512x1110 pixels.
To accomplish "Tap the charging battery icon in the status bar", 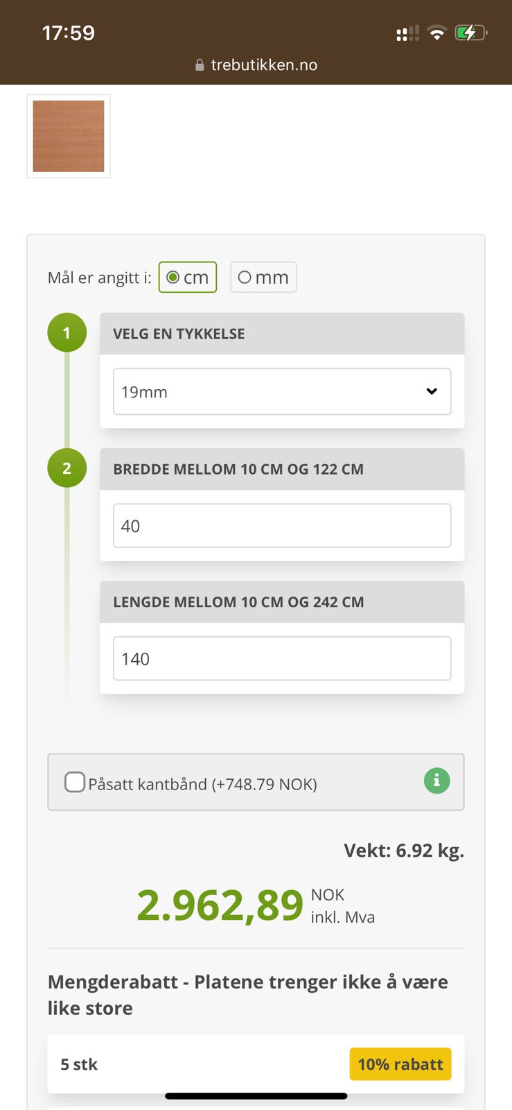I will pyautogui.click(x=470, y=32).
